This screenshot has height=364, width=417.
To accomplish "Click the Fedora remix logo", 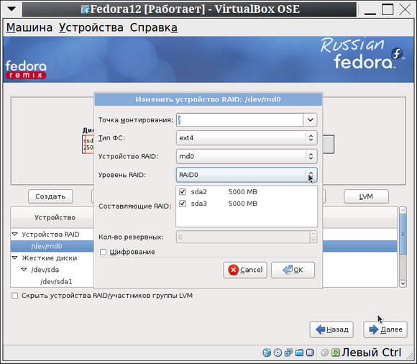I will click(26, 70).
